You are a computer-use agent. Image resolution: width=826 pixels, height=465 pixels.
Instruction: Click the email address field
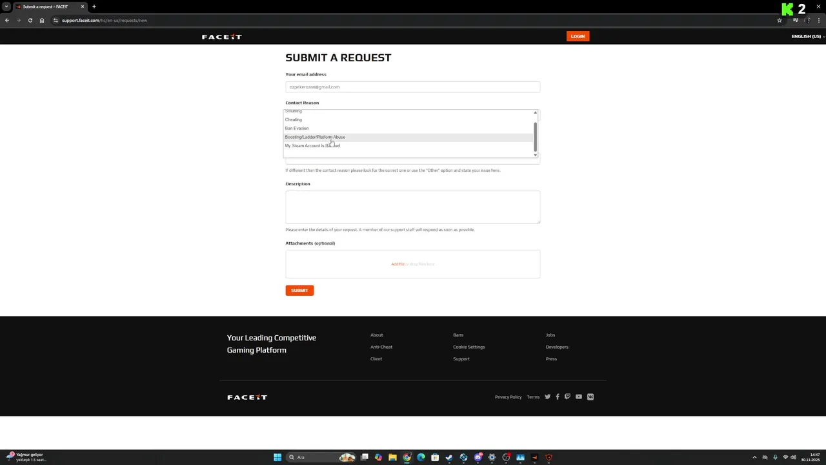(x=412, y=87)
